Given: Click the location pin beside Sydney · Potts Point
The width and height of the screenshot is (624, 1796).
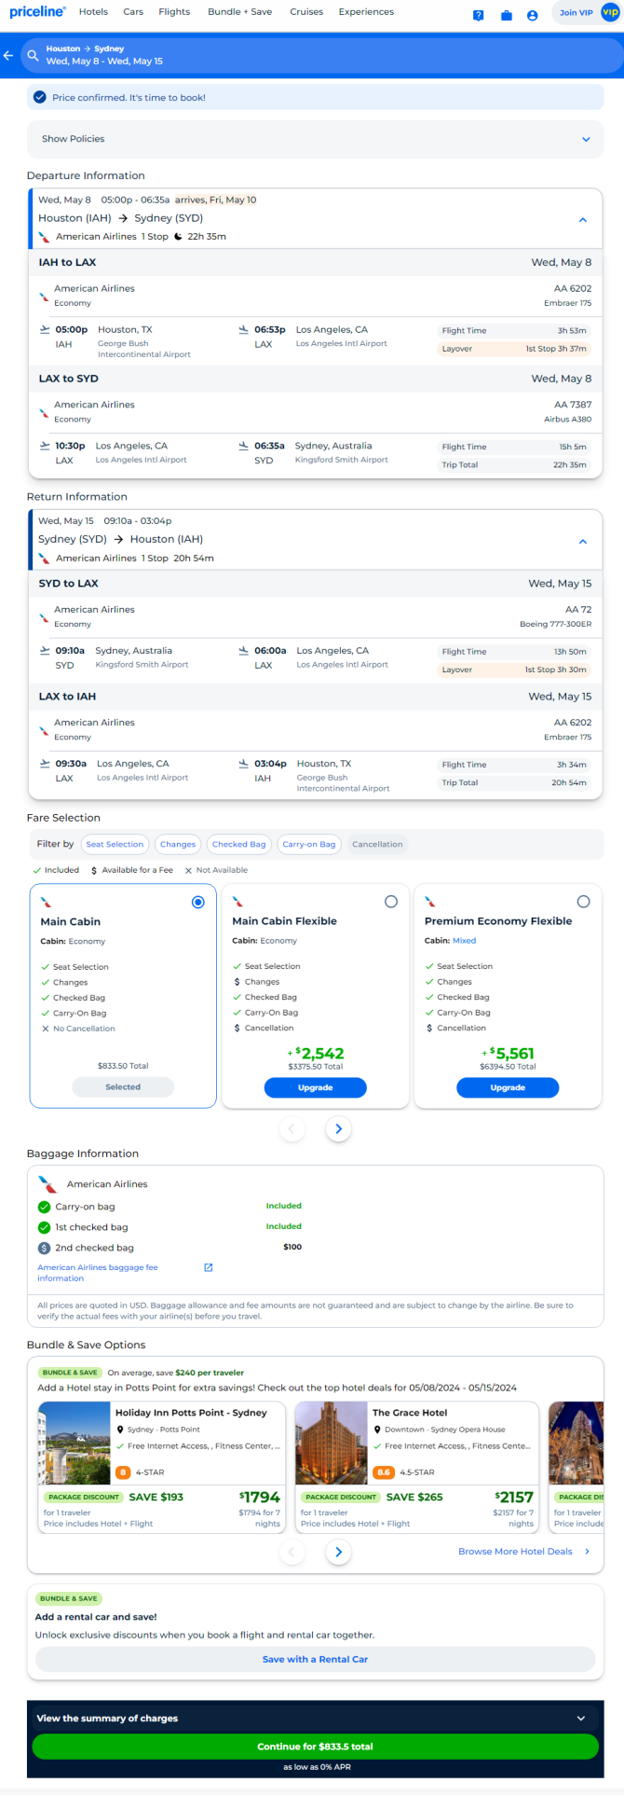Looking at the screenshot, I should pos(120,1430).
